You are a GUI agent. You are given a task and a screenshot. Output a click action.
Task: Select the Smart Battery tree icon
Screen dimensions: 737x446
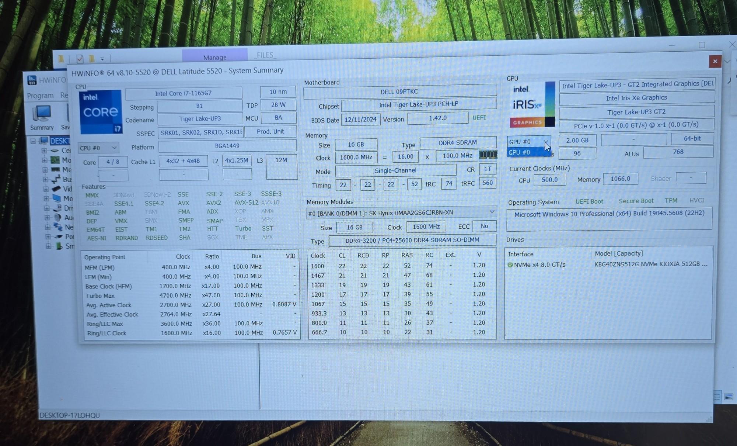click(x=59, y=246)
